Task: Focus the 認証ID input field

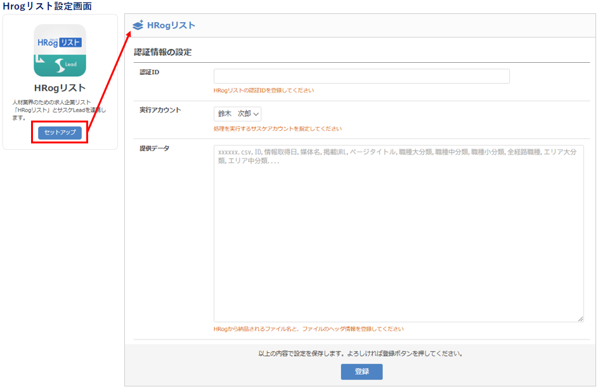Action: pyautogui.click(x=361, y=76)
